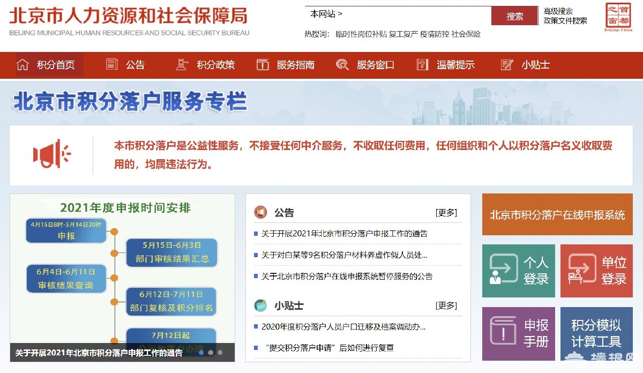Select hot keyword 复工复产
643x373 pixels.
[403, 34]
